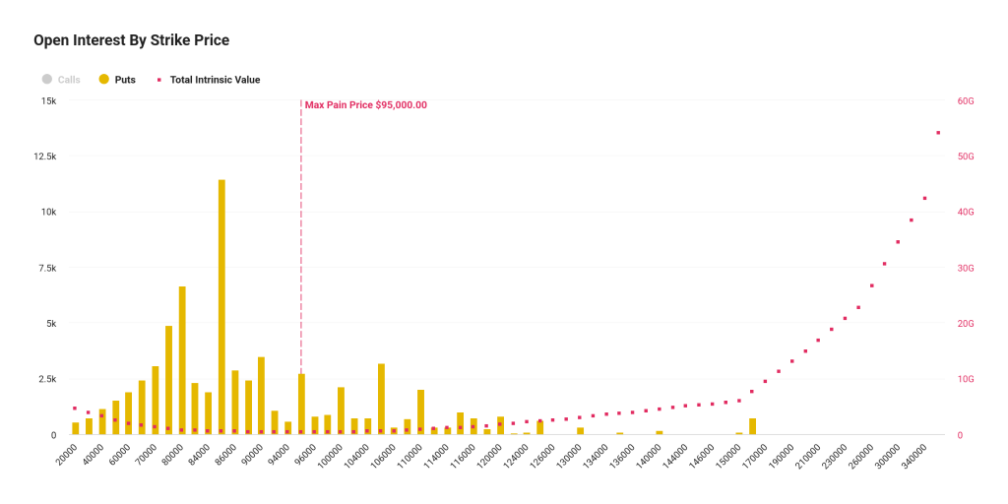Click the 60G right axis label
1008x504 pixels.
pos(966,100)
